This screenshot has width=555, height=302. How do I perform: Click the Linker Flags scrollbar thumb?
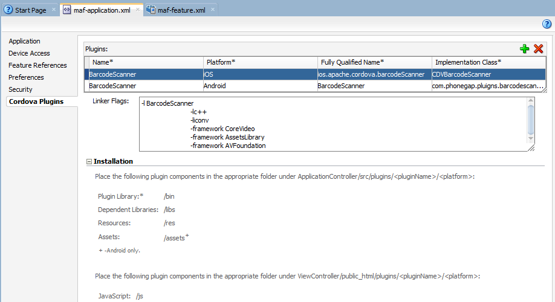[531, 119]
